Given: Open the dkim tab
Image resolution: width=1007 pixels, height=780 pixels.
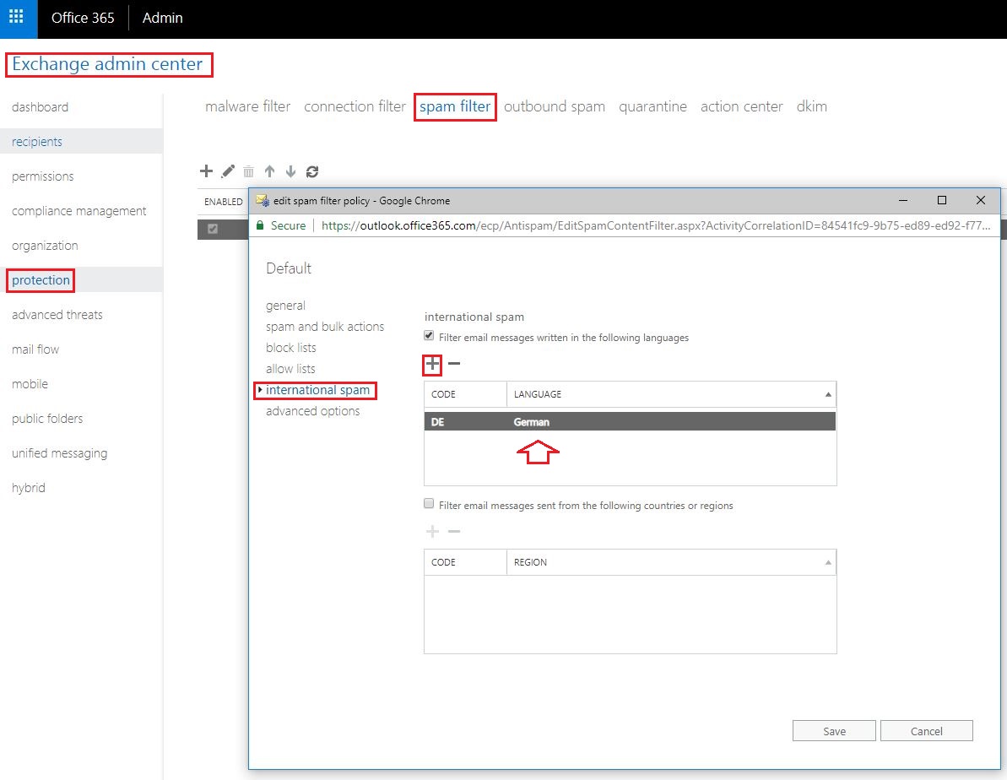Looking at the screenshot, I should 812,106.
